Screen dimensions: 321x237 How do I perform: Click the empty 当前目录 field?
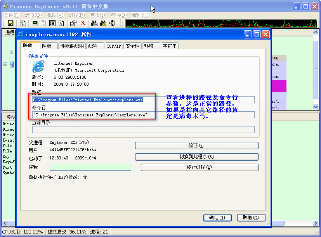[x=143, y=130]
